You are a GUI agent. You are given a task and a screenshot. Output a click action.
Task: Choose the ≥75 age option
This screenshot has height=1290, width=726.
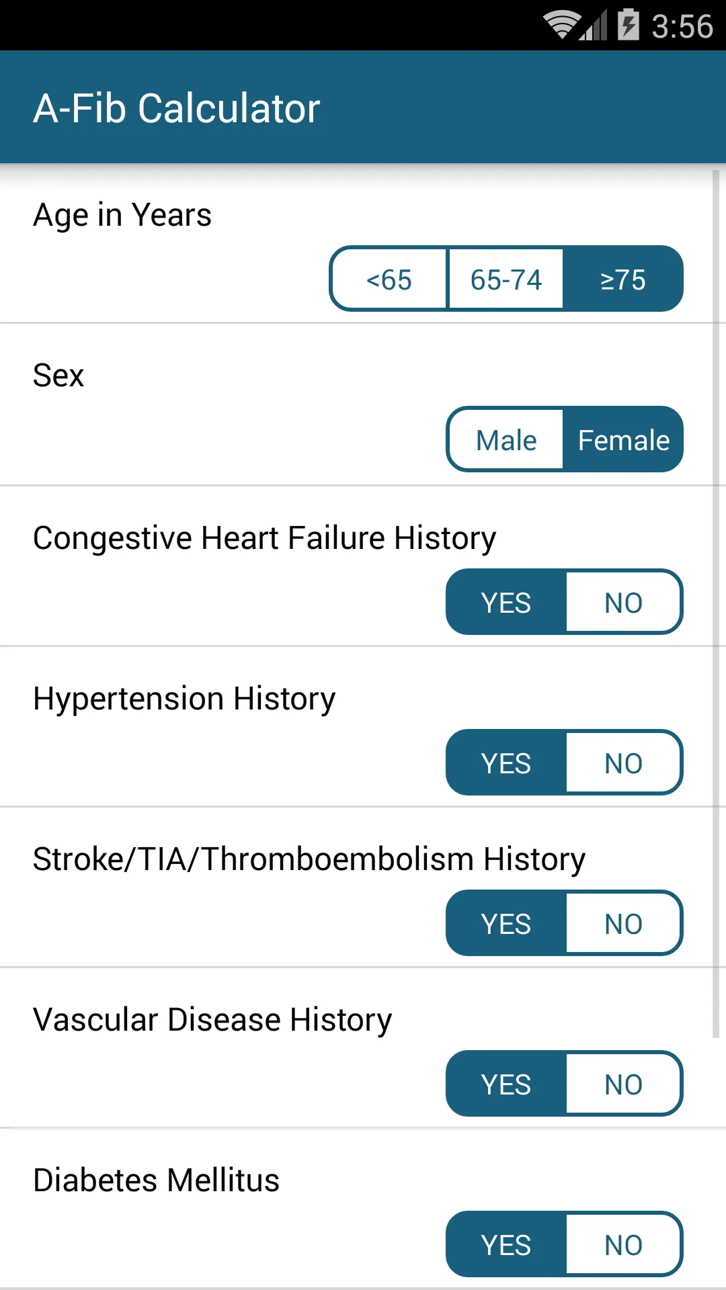(623, 279)
